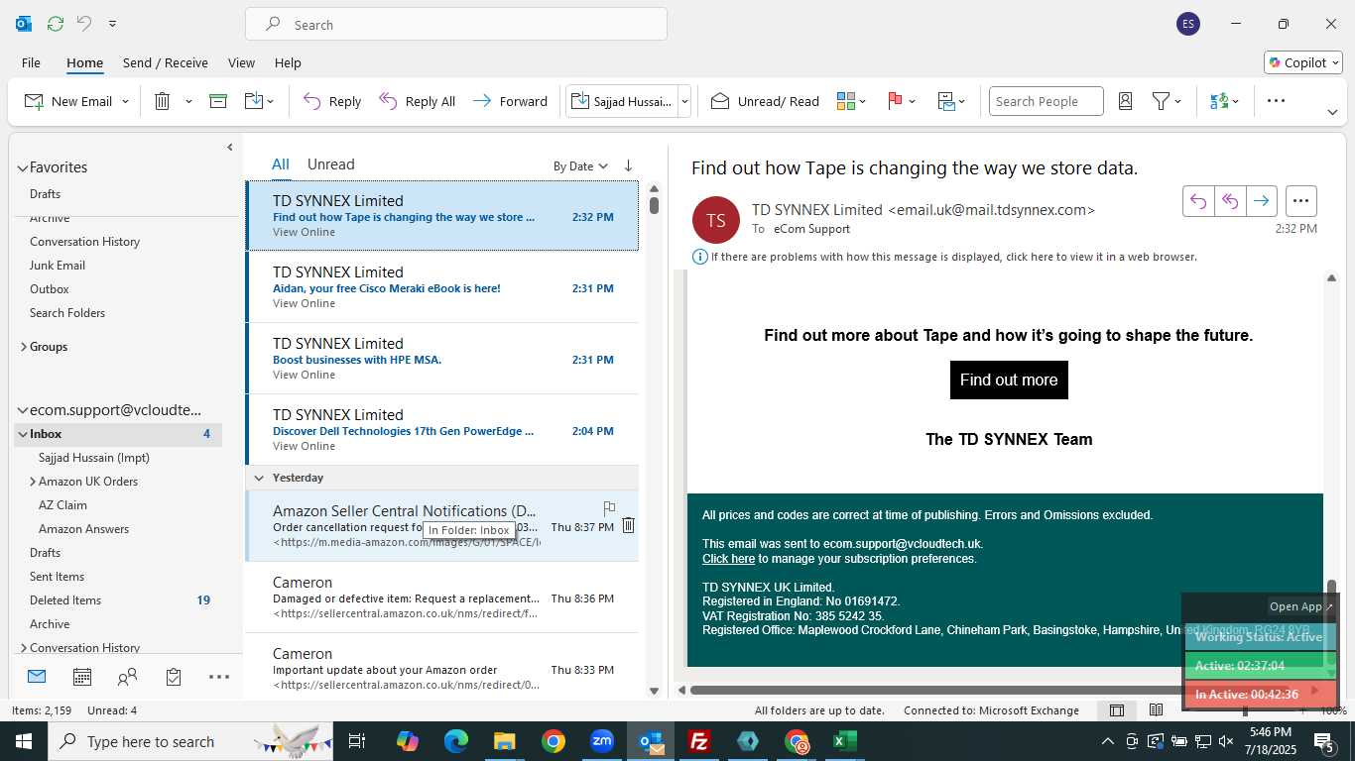1355x761 pixels.
Task: Flag the Amazon Seller Central Notifications message
Action: click(609, 508)
